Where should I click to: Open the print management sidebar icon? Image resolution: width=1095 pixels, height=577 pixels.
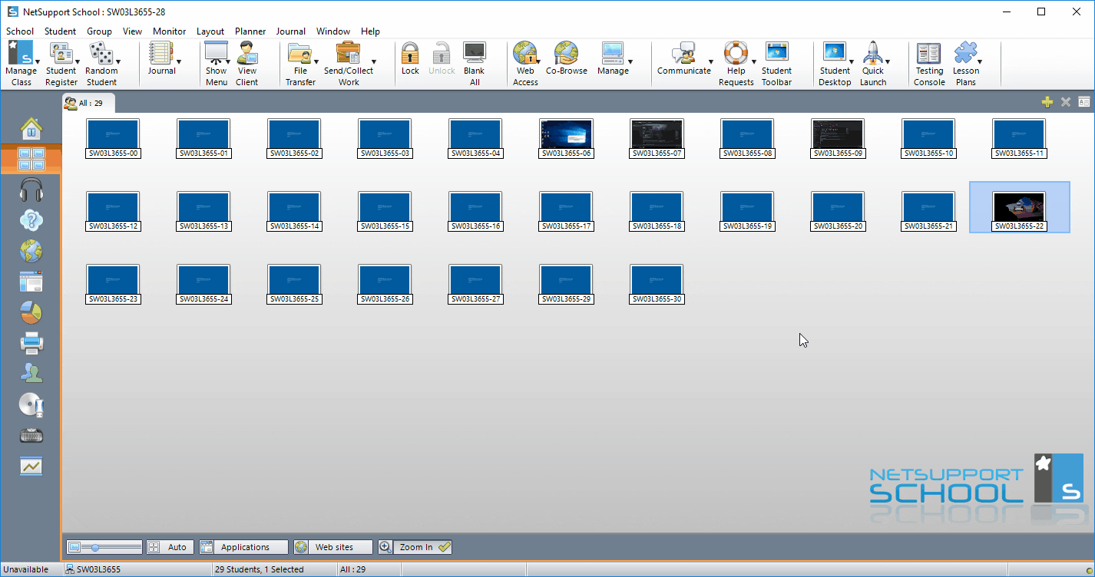click(x=31, y=343)
